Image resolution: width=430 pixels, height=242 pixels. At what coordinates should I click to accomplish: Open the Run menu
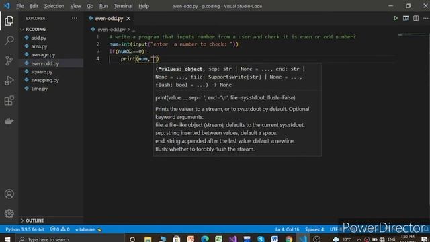coord(103,6)
